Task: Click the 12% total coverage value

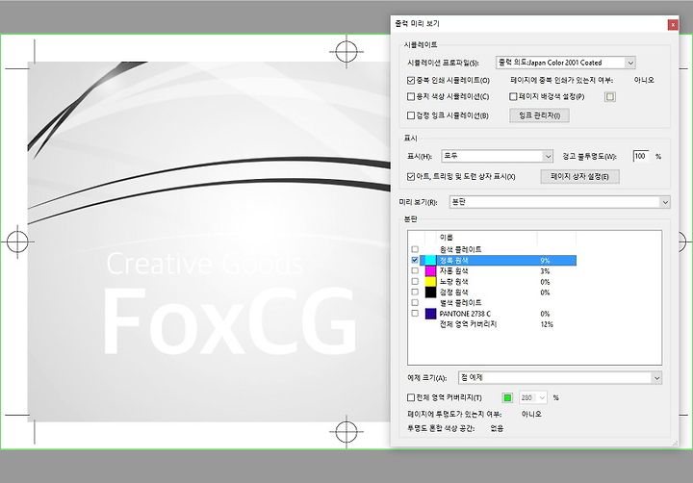Action: [547, 324]
